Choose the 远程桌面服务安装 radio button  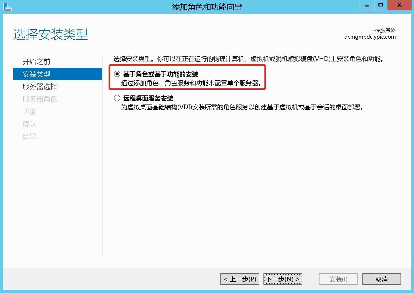[x=117, y=98]
